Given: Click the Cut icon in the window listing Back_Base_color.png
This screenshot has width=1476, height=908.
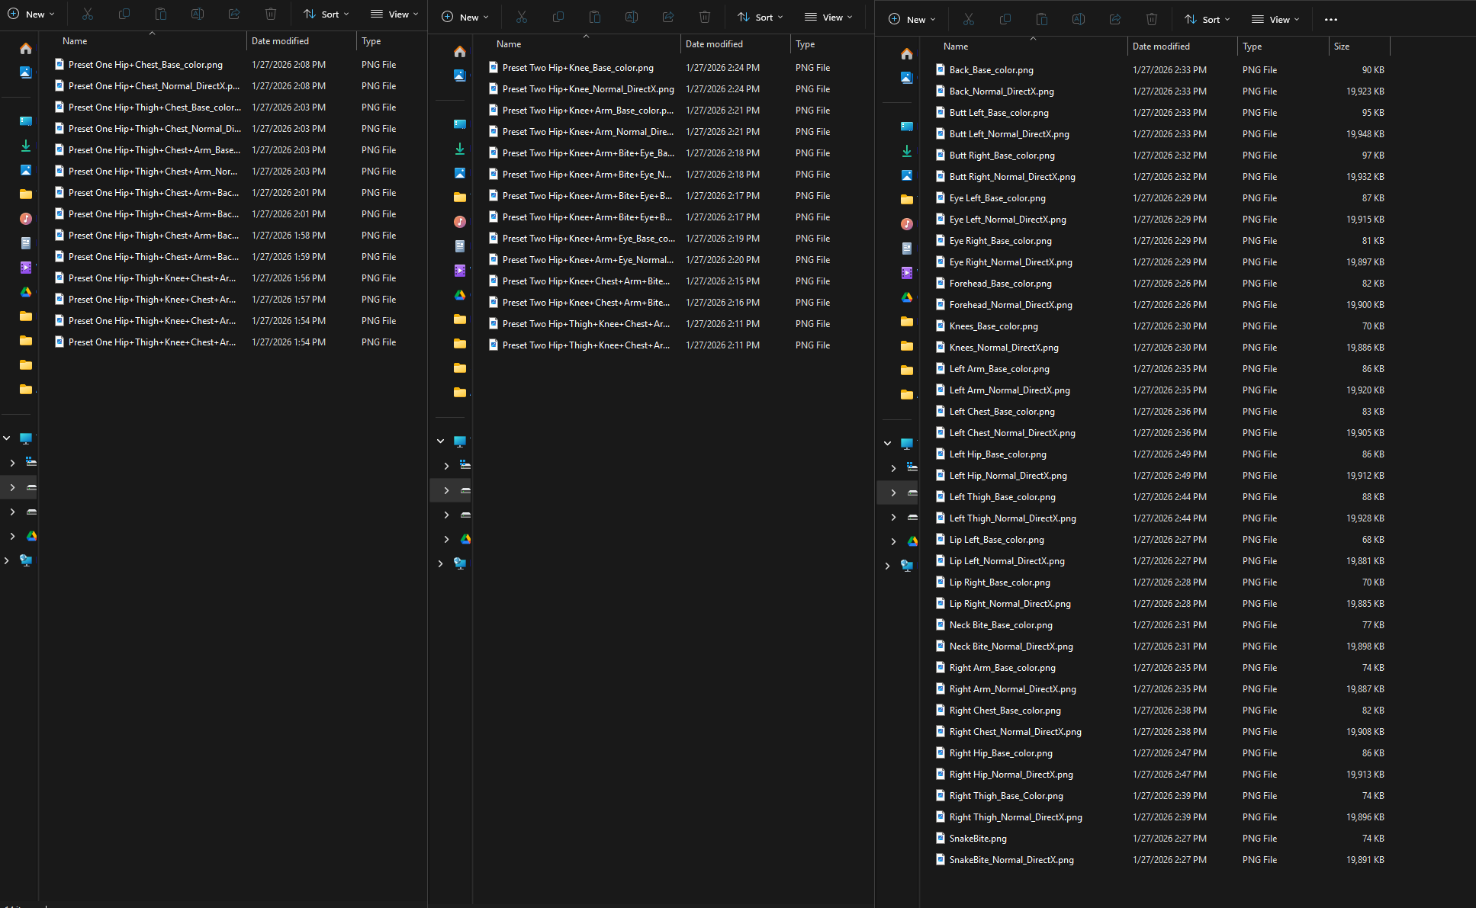Looking at the screenshot, I should tap(969, 19).
